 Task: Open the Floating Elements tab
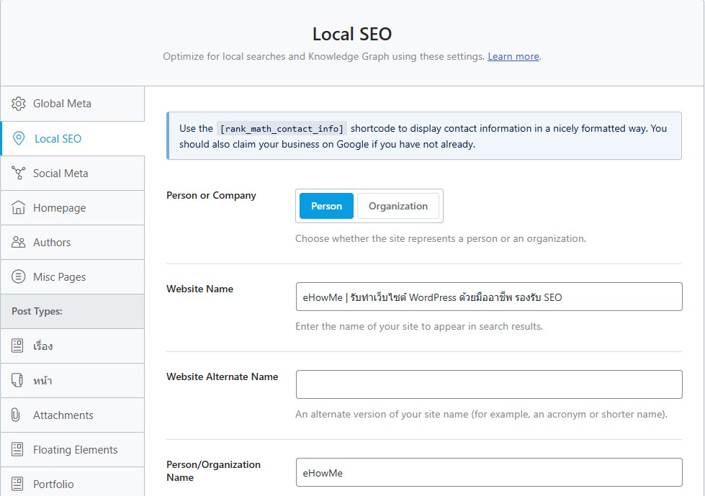(73, 450)
